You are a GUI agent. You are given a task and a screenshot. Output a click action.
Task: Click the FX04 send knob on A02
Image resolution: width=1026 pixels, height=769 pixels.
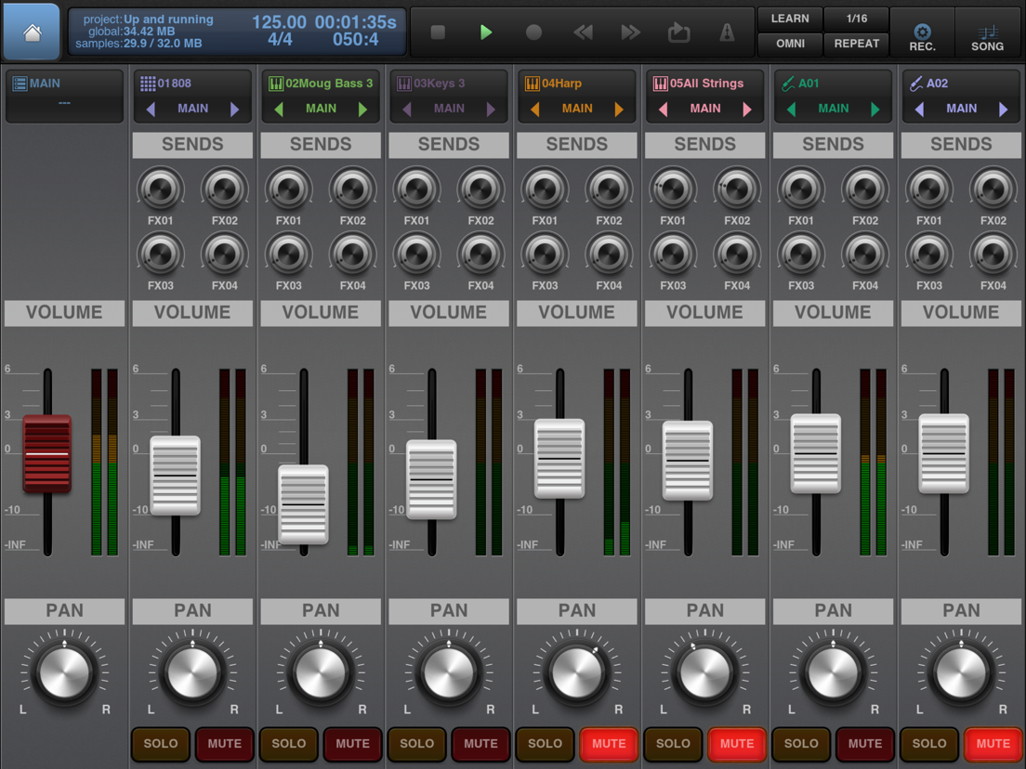[x=993, y=254]
